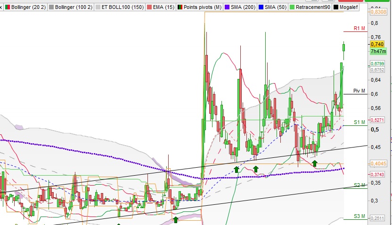
Task: Click the yellow current price label 0,740
Action: (377, 44)
